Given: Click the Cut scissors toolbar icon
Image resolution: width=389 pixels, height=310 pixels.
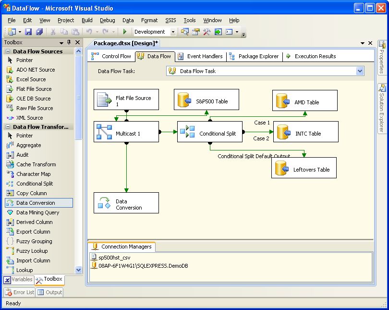Looking at the screenshot, I should pos(53,32).
